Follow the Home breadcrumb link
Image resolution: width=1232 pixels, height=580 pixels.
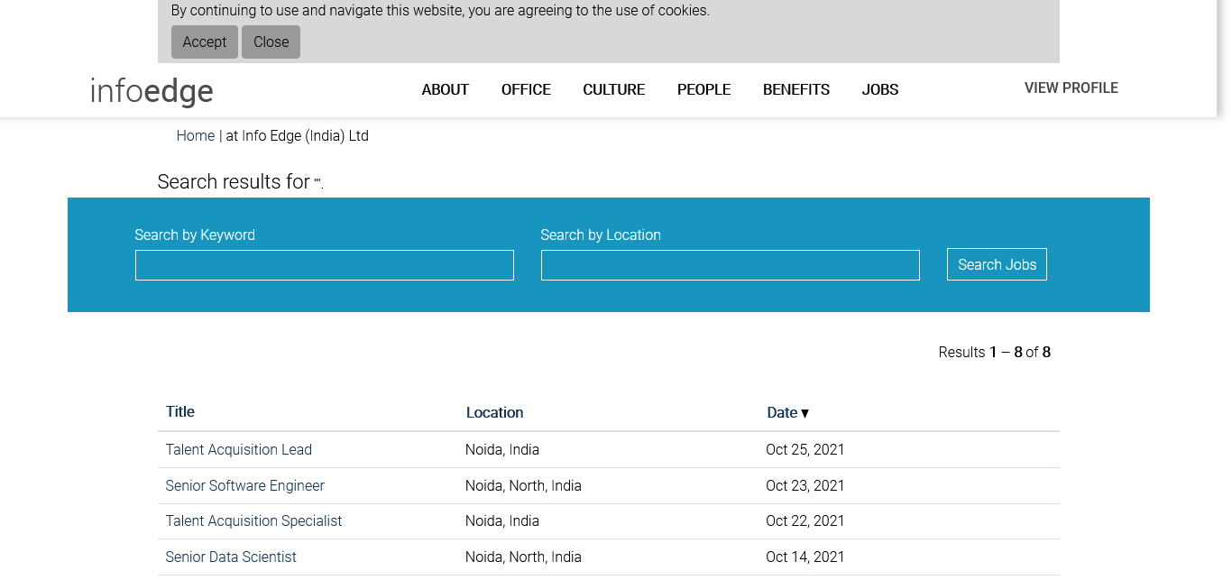pyautogui.click(x=195, y=136)
